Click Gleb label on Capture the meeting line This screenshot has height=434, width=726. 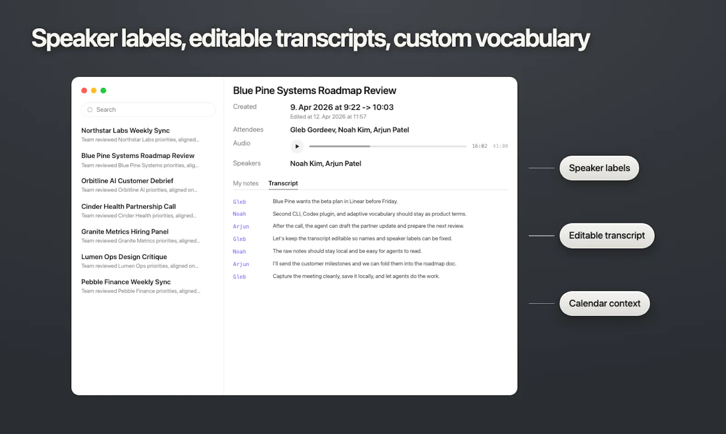[240, 277]
